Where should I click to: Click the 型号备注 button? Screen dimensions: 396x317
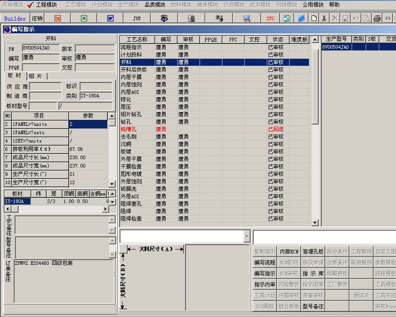coord(313,306)
